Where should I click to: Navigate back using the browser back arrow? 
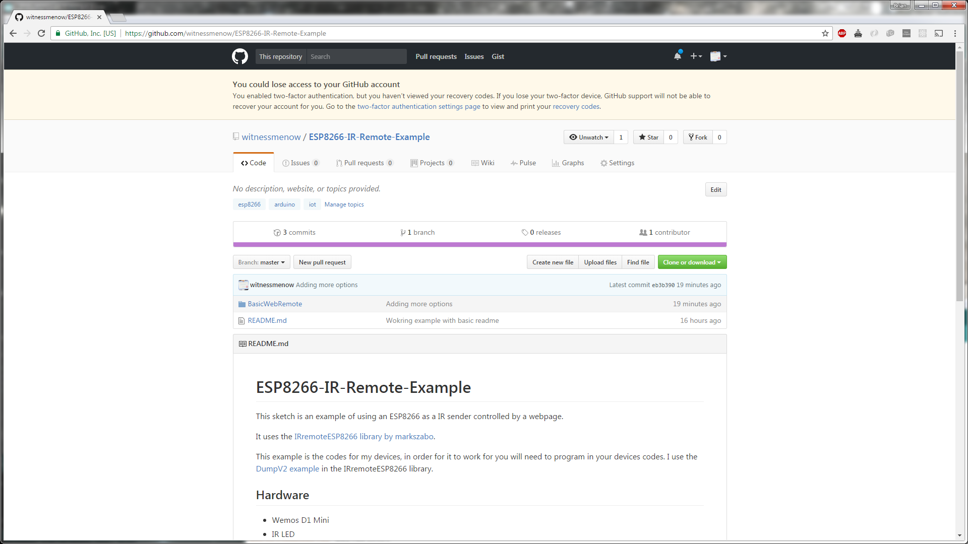[x=13, y=33]
